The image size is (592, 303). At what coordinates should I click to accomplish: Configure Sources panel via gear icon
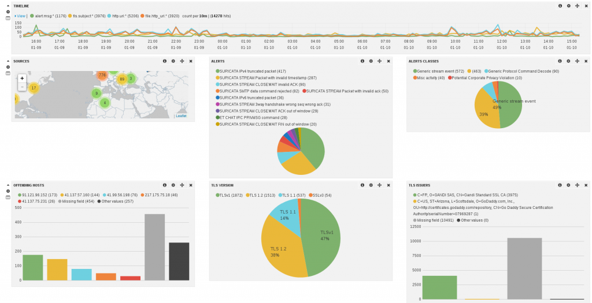pos(173,61)
